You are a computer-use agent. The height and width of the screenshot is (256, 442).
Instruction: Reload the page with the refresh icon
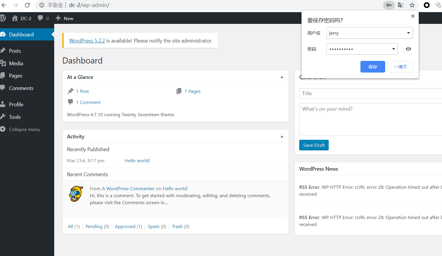coord(27,5)
